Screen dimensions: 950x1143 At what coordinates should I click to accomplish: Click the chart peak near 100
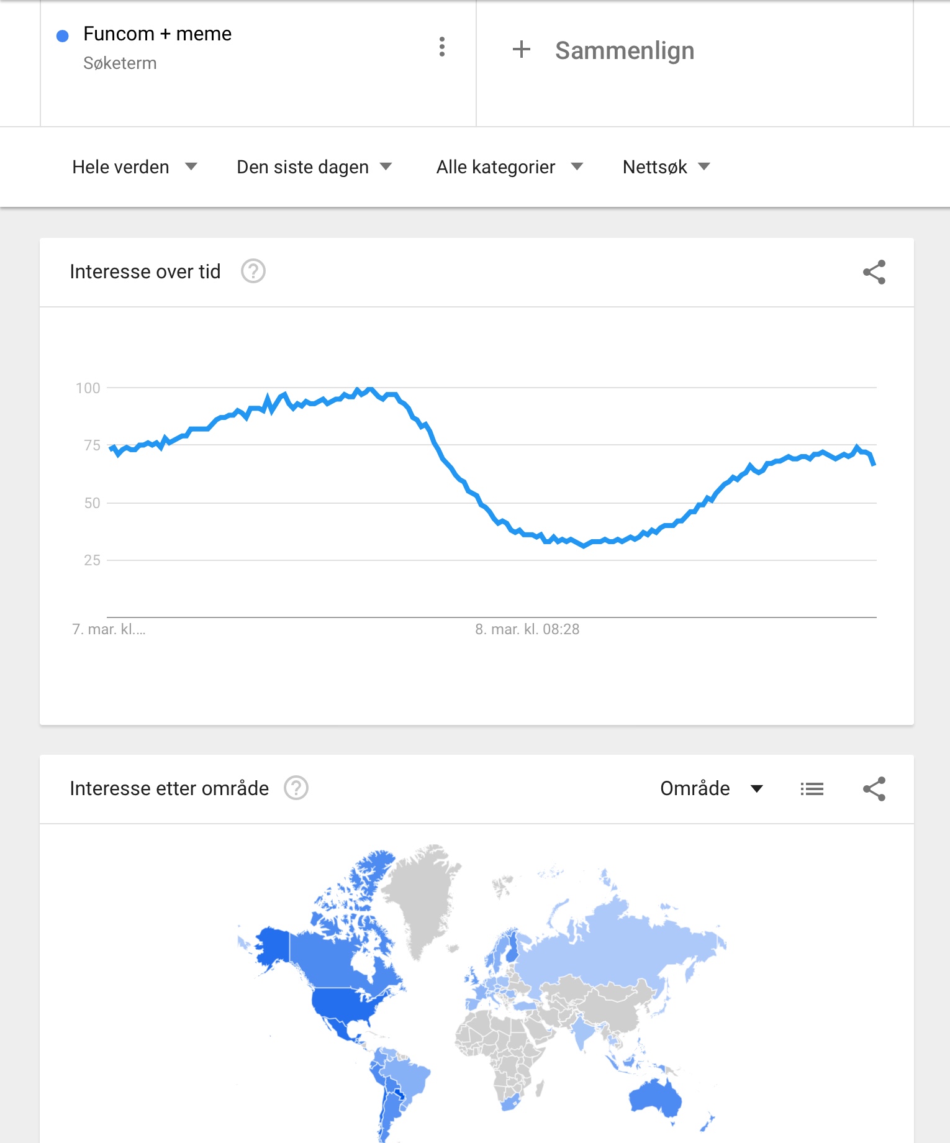pos(369,389)
